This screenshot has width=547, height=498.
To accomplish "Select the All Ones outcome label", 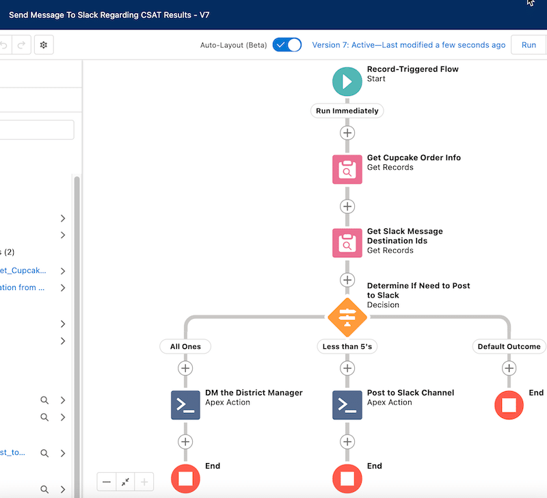I will coord(185,347).
